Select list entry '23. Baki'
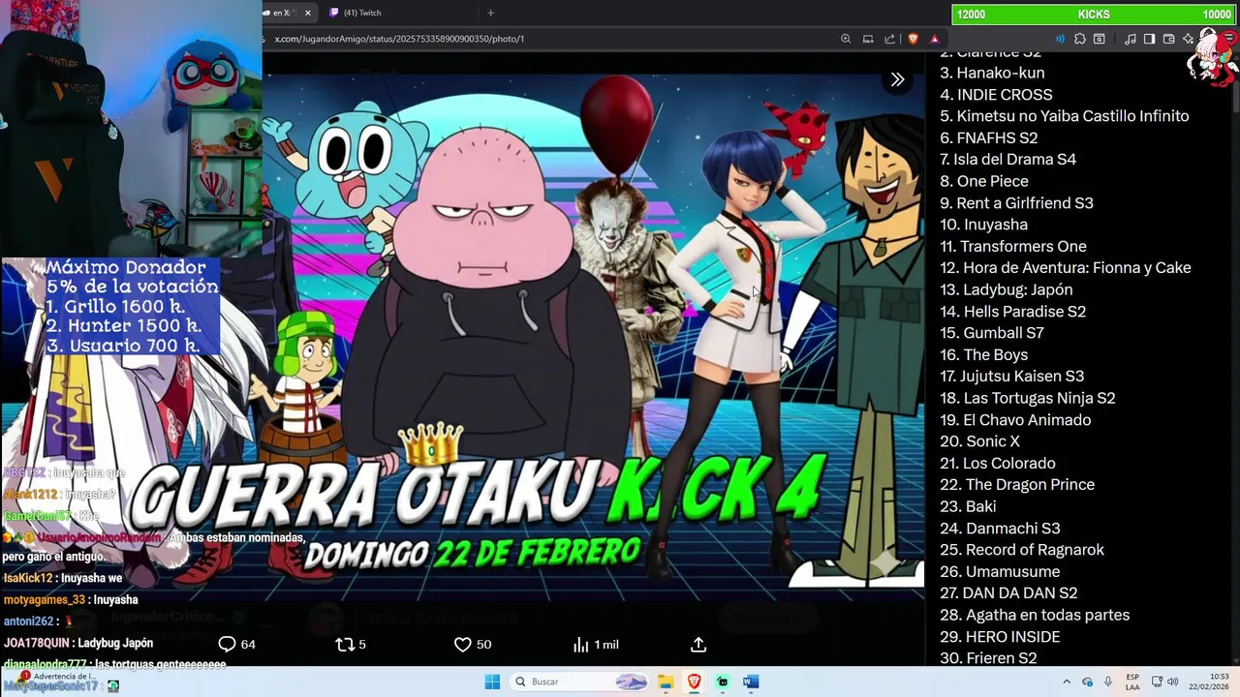 968,506
